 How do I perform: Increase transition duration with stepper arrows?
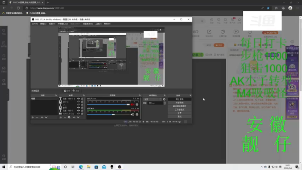pos(165,102)
